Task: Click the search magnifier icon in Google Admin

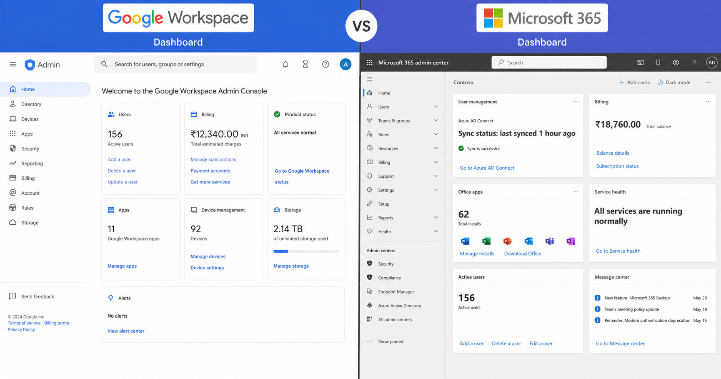Action: pos(104,64)
